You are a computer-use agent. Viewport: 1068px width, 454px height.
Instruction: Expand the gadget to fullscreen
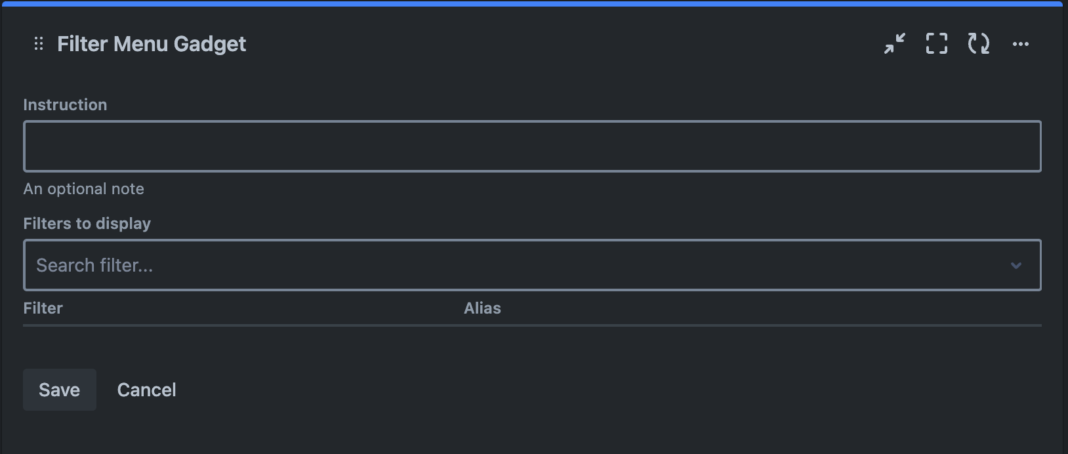pos(936,43)
